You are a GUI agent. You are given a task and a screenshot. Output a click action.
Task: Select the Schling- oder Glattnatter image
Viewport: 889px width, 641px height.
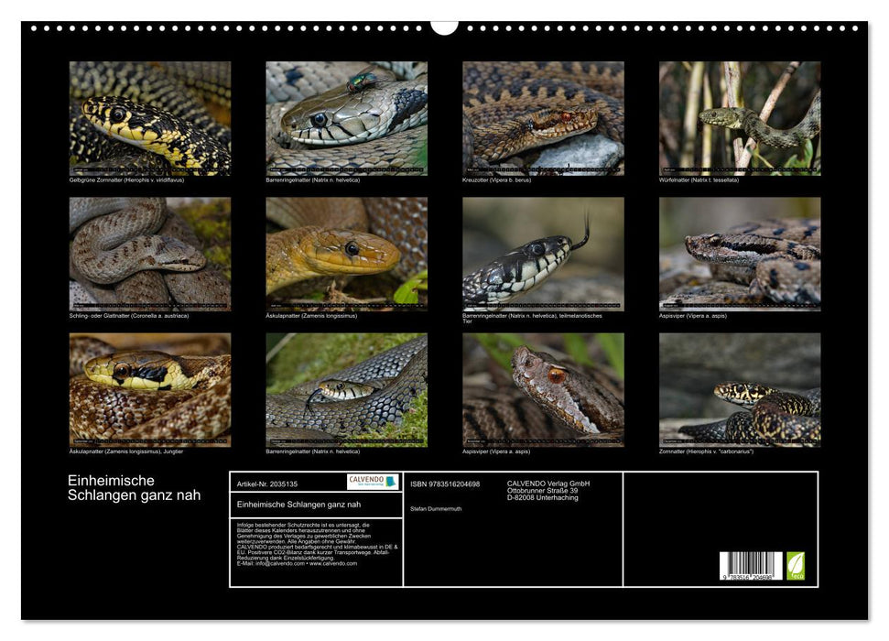tap(150, 254)
